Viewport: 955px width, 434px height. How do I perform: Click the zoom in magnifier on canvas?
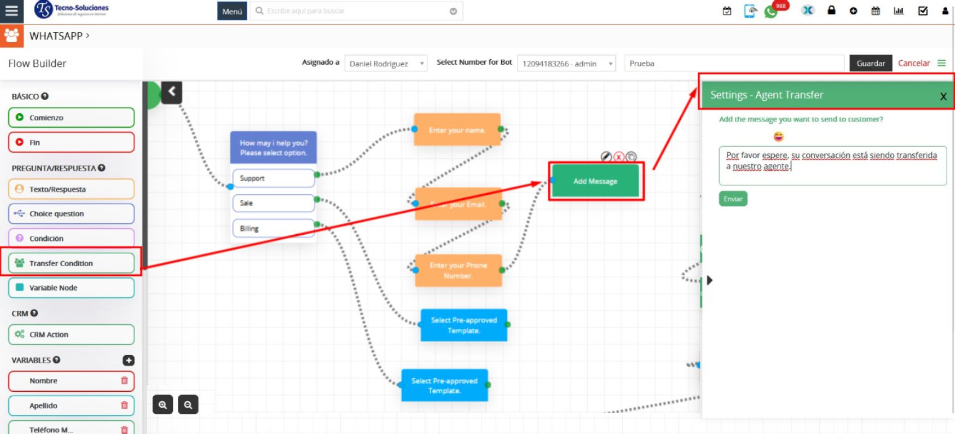pos(163,404)
